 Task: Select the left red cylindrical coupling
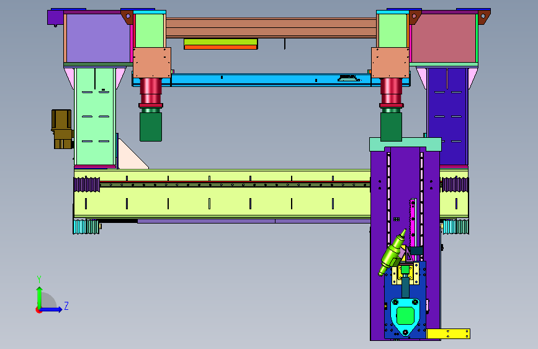151,93
